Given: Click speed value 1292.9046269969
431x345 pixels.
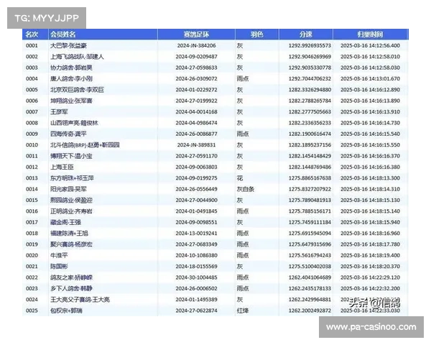Looking at the screenshot, I should [310, 57].
